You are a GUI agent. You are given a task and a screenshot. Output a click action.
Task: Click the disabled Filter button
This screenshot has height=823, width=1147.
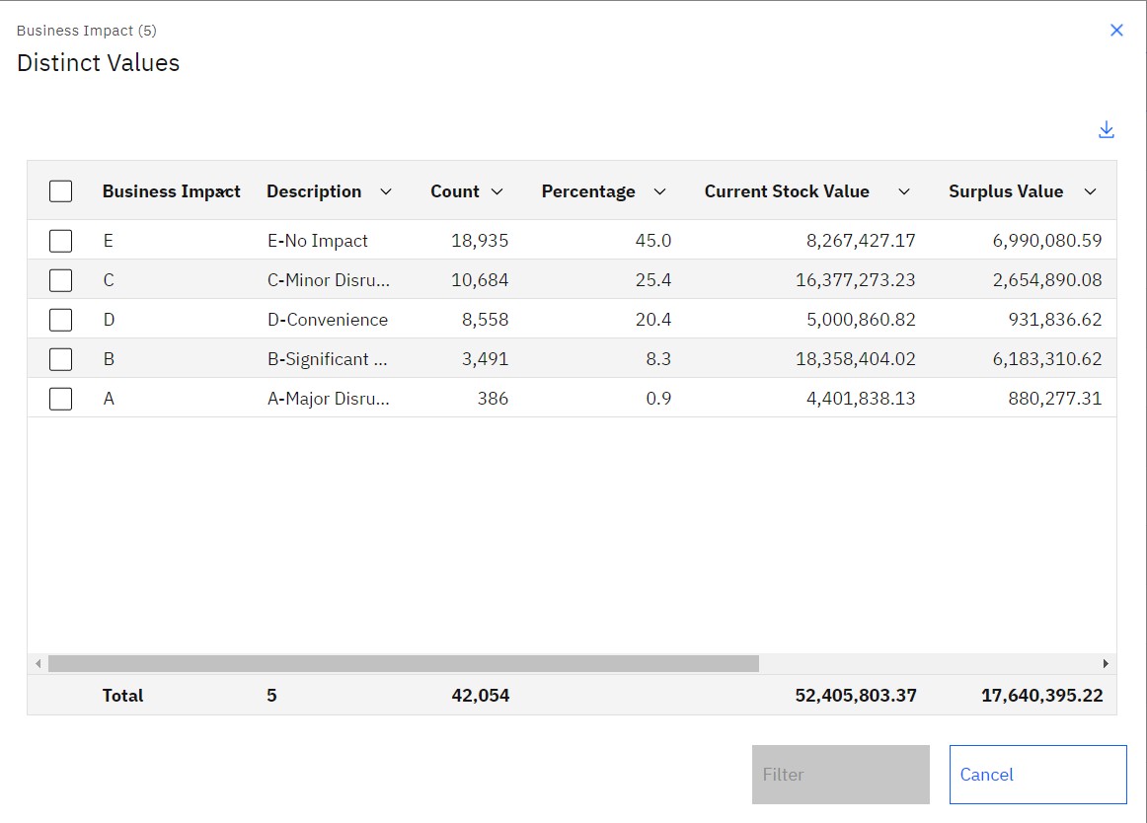(840, 775)
